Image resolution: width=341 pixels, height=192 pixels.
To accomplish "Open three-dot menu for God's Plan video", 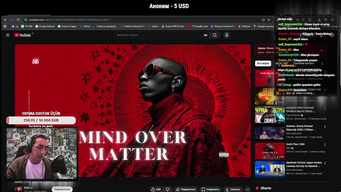I will [325, 145].
